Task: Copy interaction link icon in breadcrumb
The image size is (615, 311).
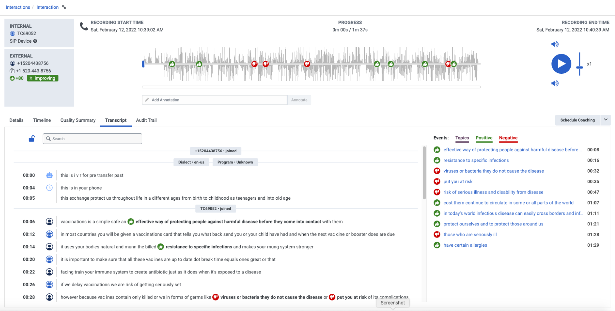Action: (x=64, y=7)
